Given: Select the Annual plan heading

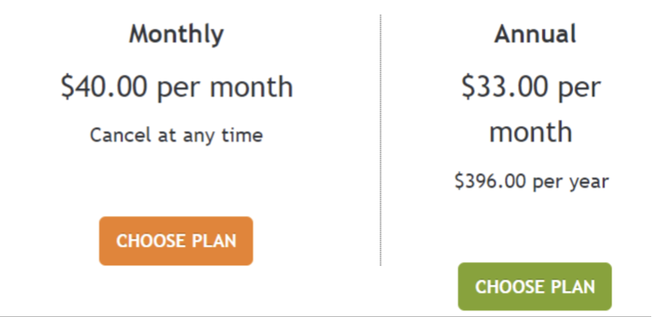Looking at the screenshot, I should click(535, 33).
